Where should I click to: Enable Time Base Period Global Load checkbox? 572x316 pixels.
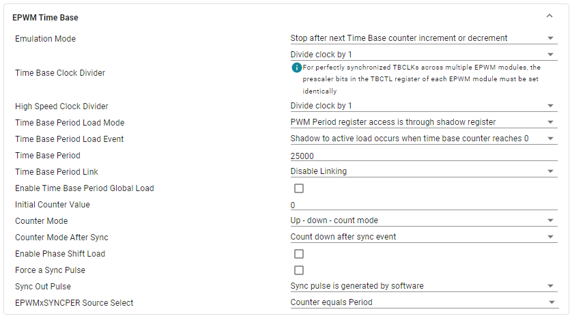tap(299, 188)
